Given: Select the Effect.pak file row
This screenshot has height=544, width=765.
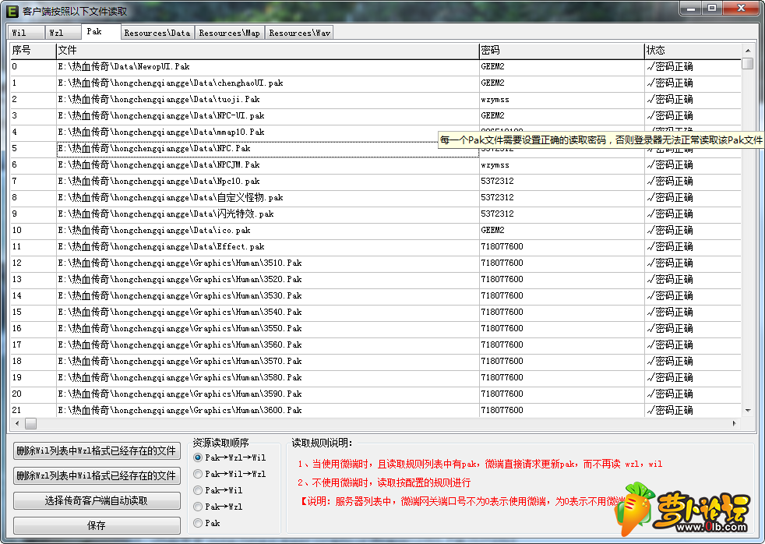Looking at the screenshot, I should 375,246.
